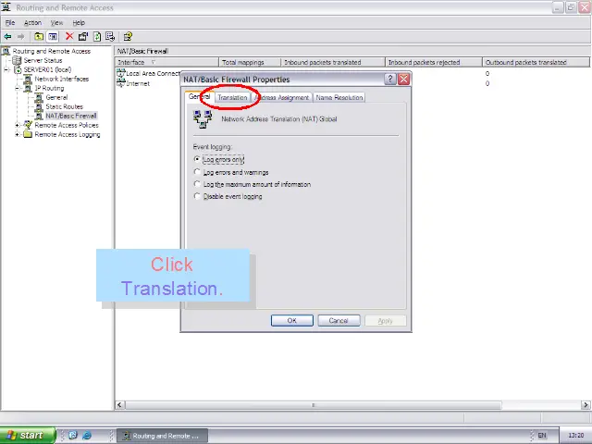This screenshot has height=444, width=592.
Task: Expand the Remote Access Policies node
Action: (18, 125)
